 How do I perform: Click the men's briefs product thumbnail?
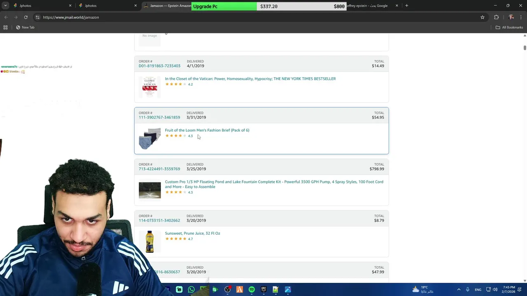pos(149,139)
